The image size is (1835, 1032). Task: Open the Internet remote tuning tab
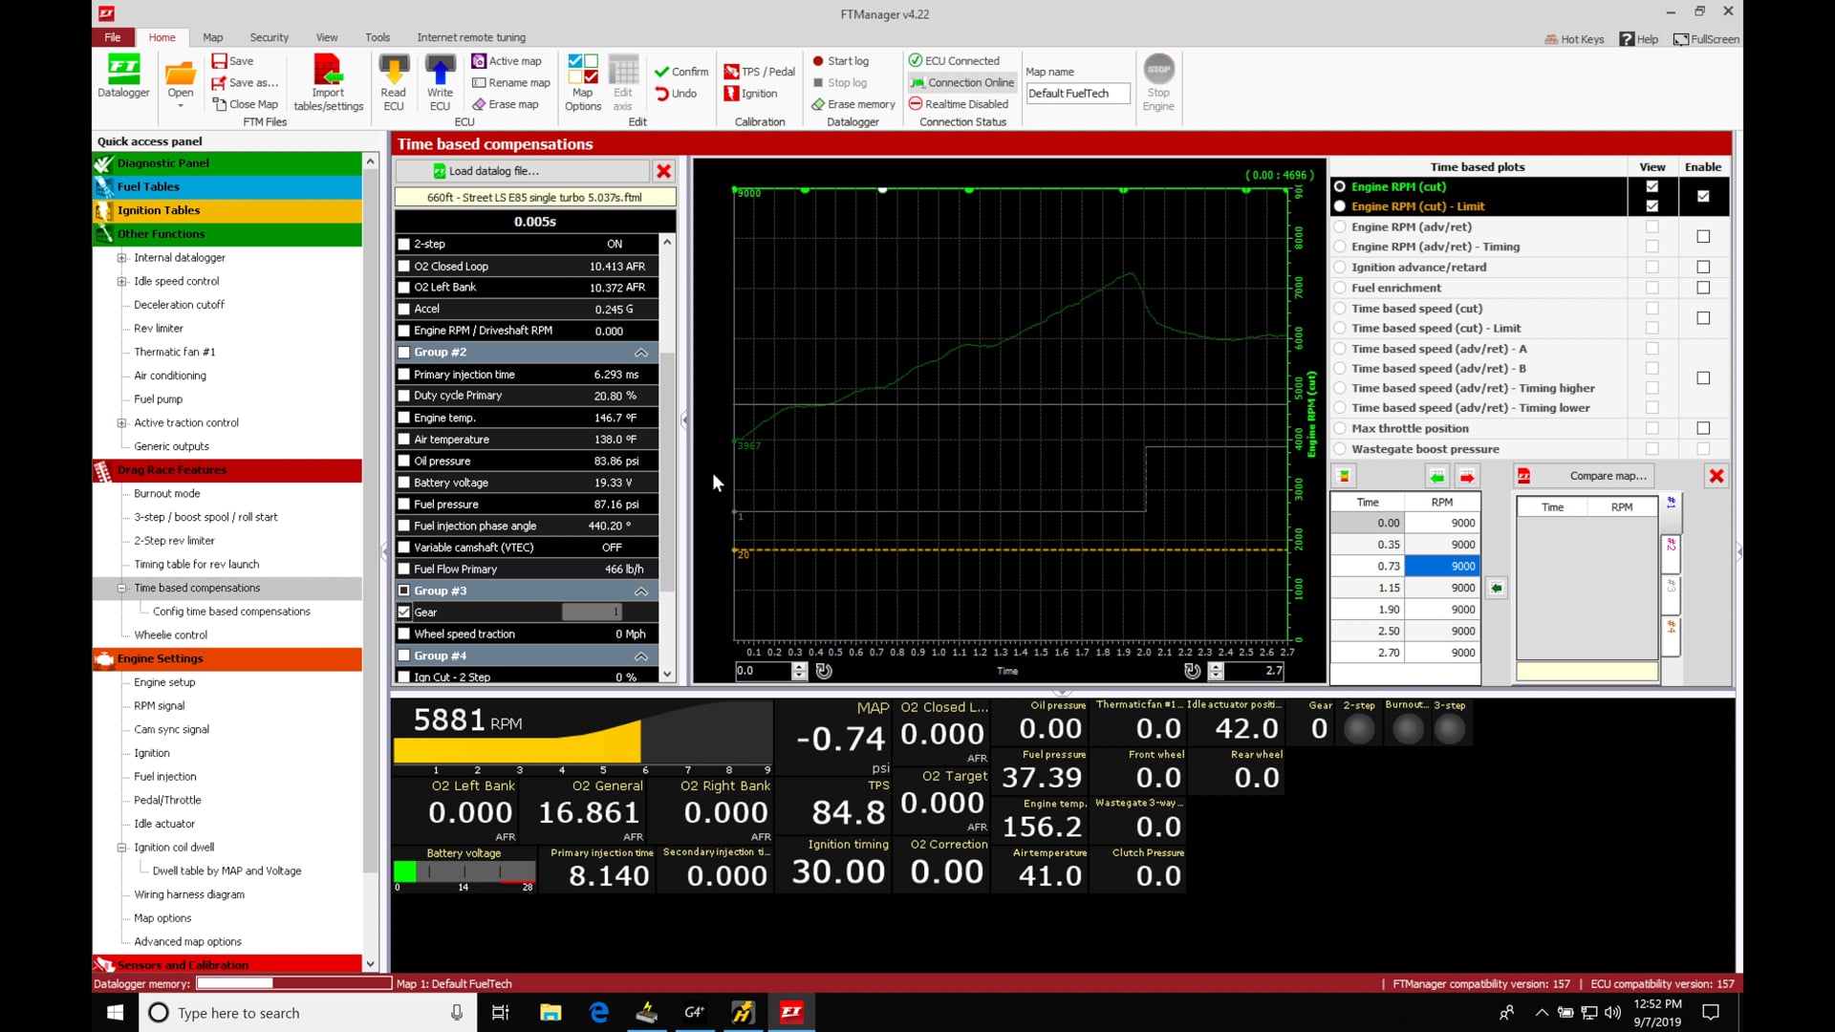[471, 37]
